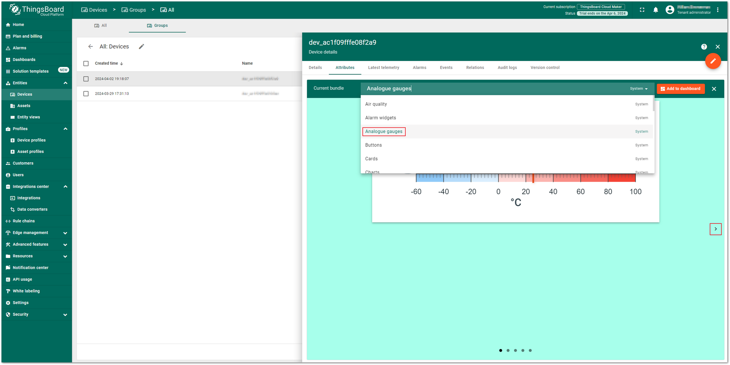
Task: Click the Add to dashboard button
Action: pyautogui.click(x=681, y=89)
